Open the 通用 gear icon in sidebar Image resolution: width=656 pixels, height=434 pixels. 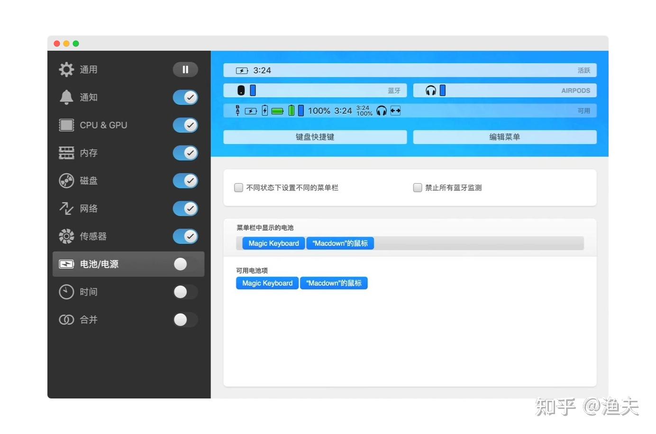click(66, 70)
